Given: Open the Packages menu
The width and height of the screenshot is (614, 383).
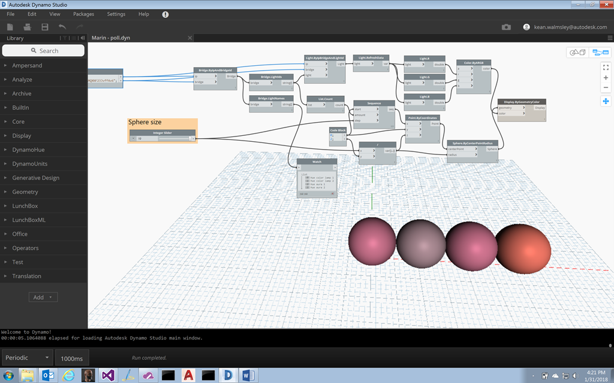Looking at the screenshot, I should click(83, 14).
